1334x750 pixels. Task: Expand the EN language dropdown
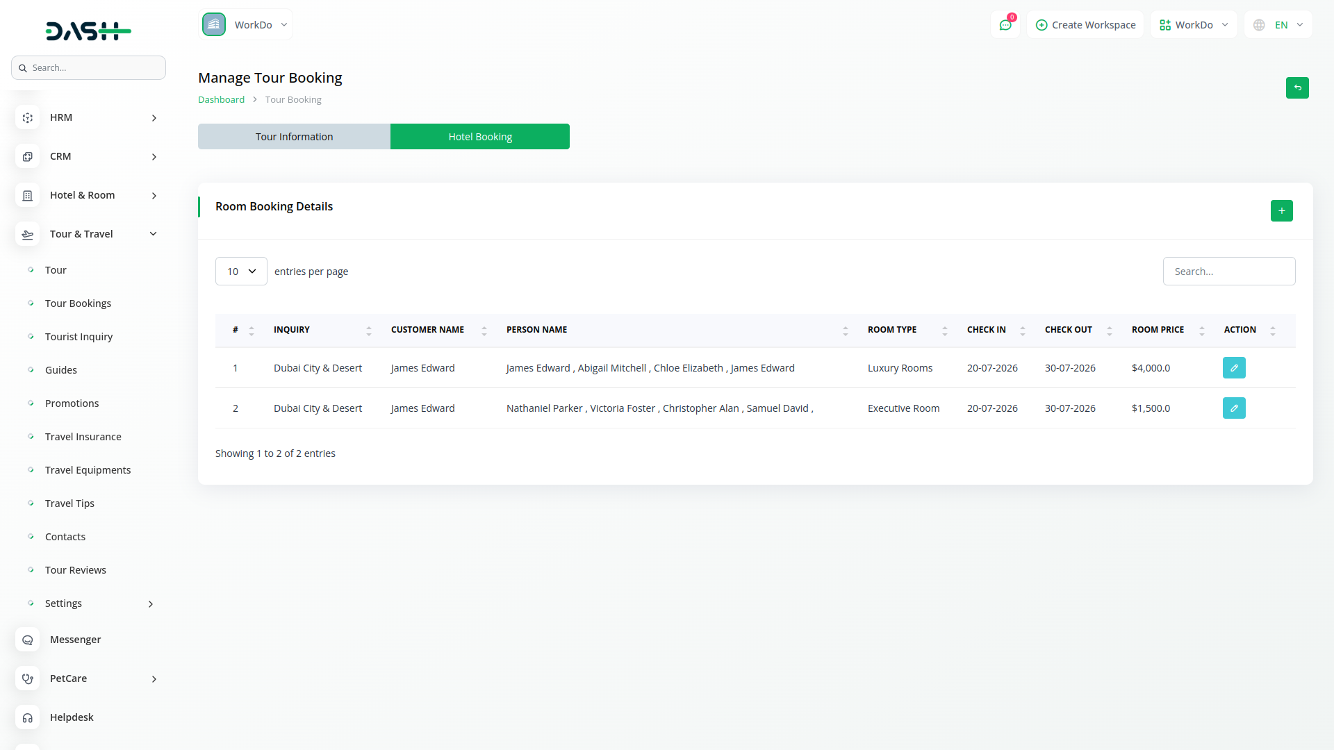coord(1279,25)
